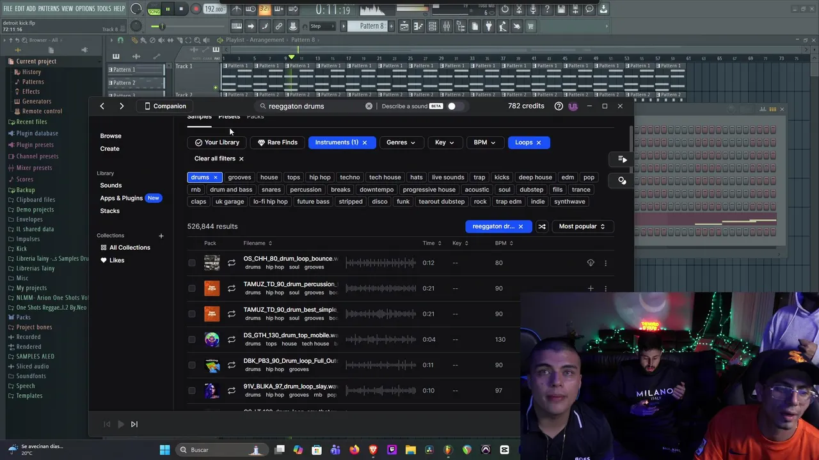Check the 91V_BLIKA_97_drum_loop_slay row checkbox

(x=192, y=390)
